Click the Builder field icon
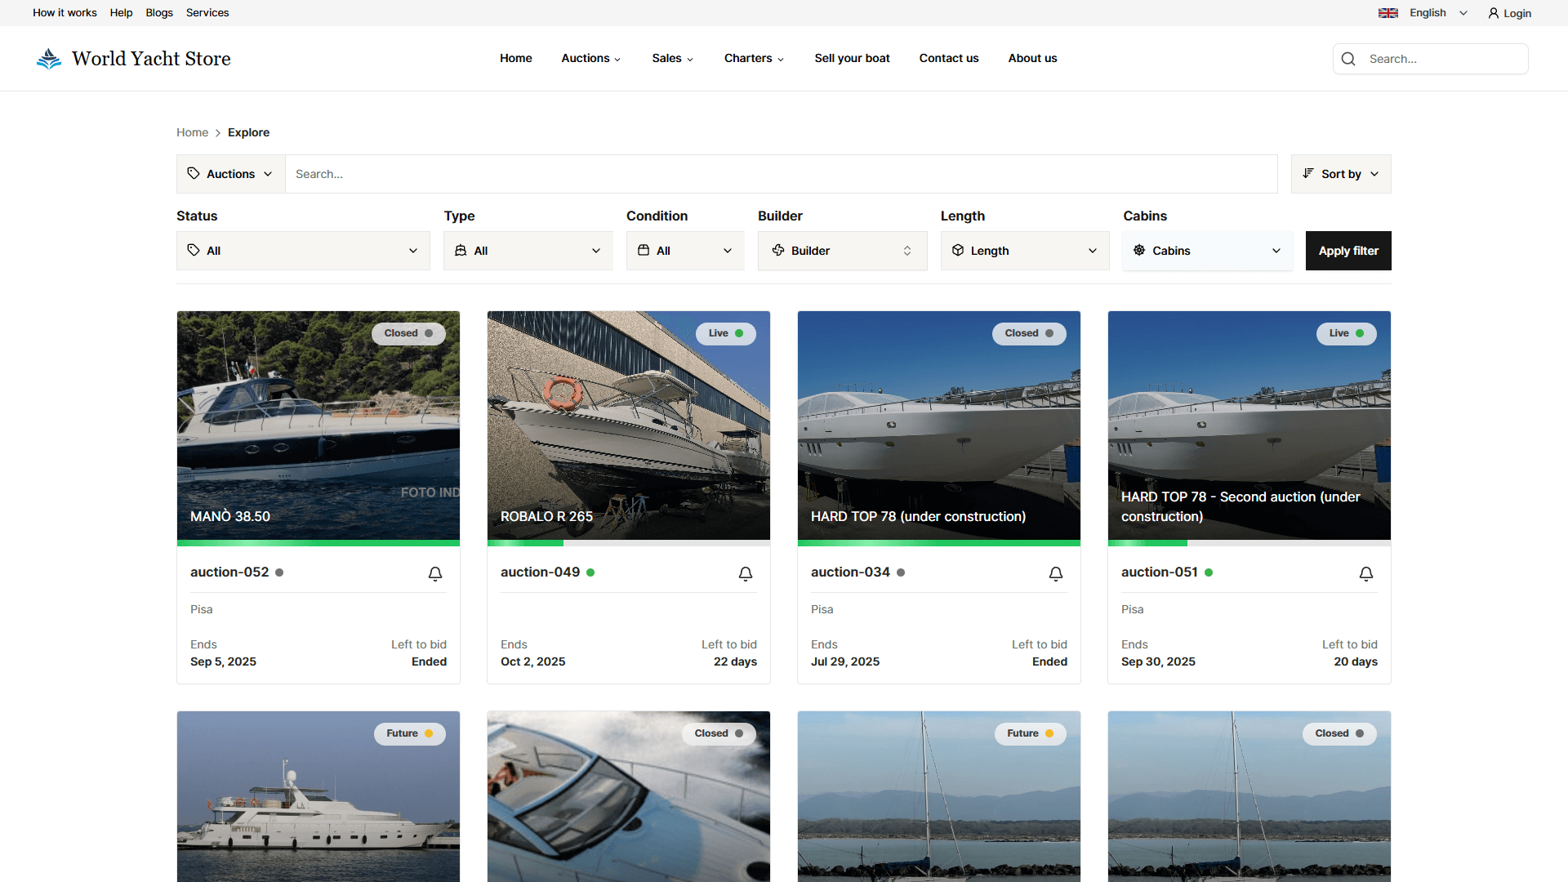This screenshot has width=1568, height=882. coord(778,250)
